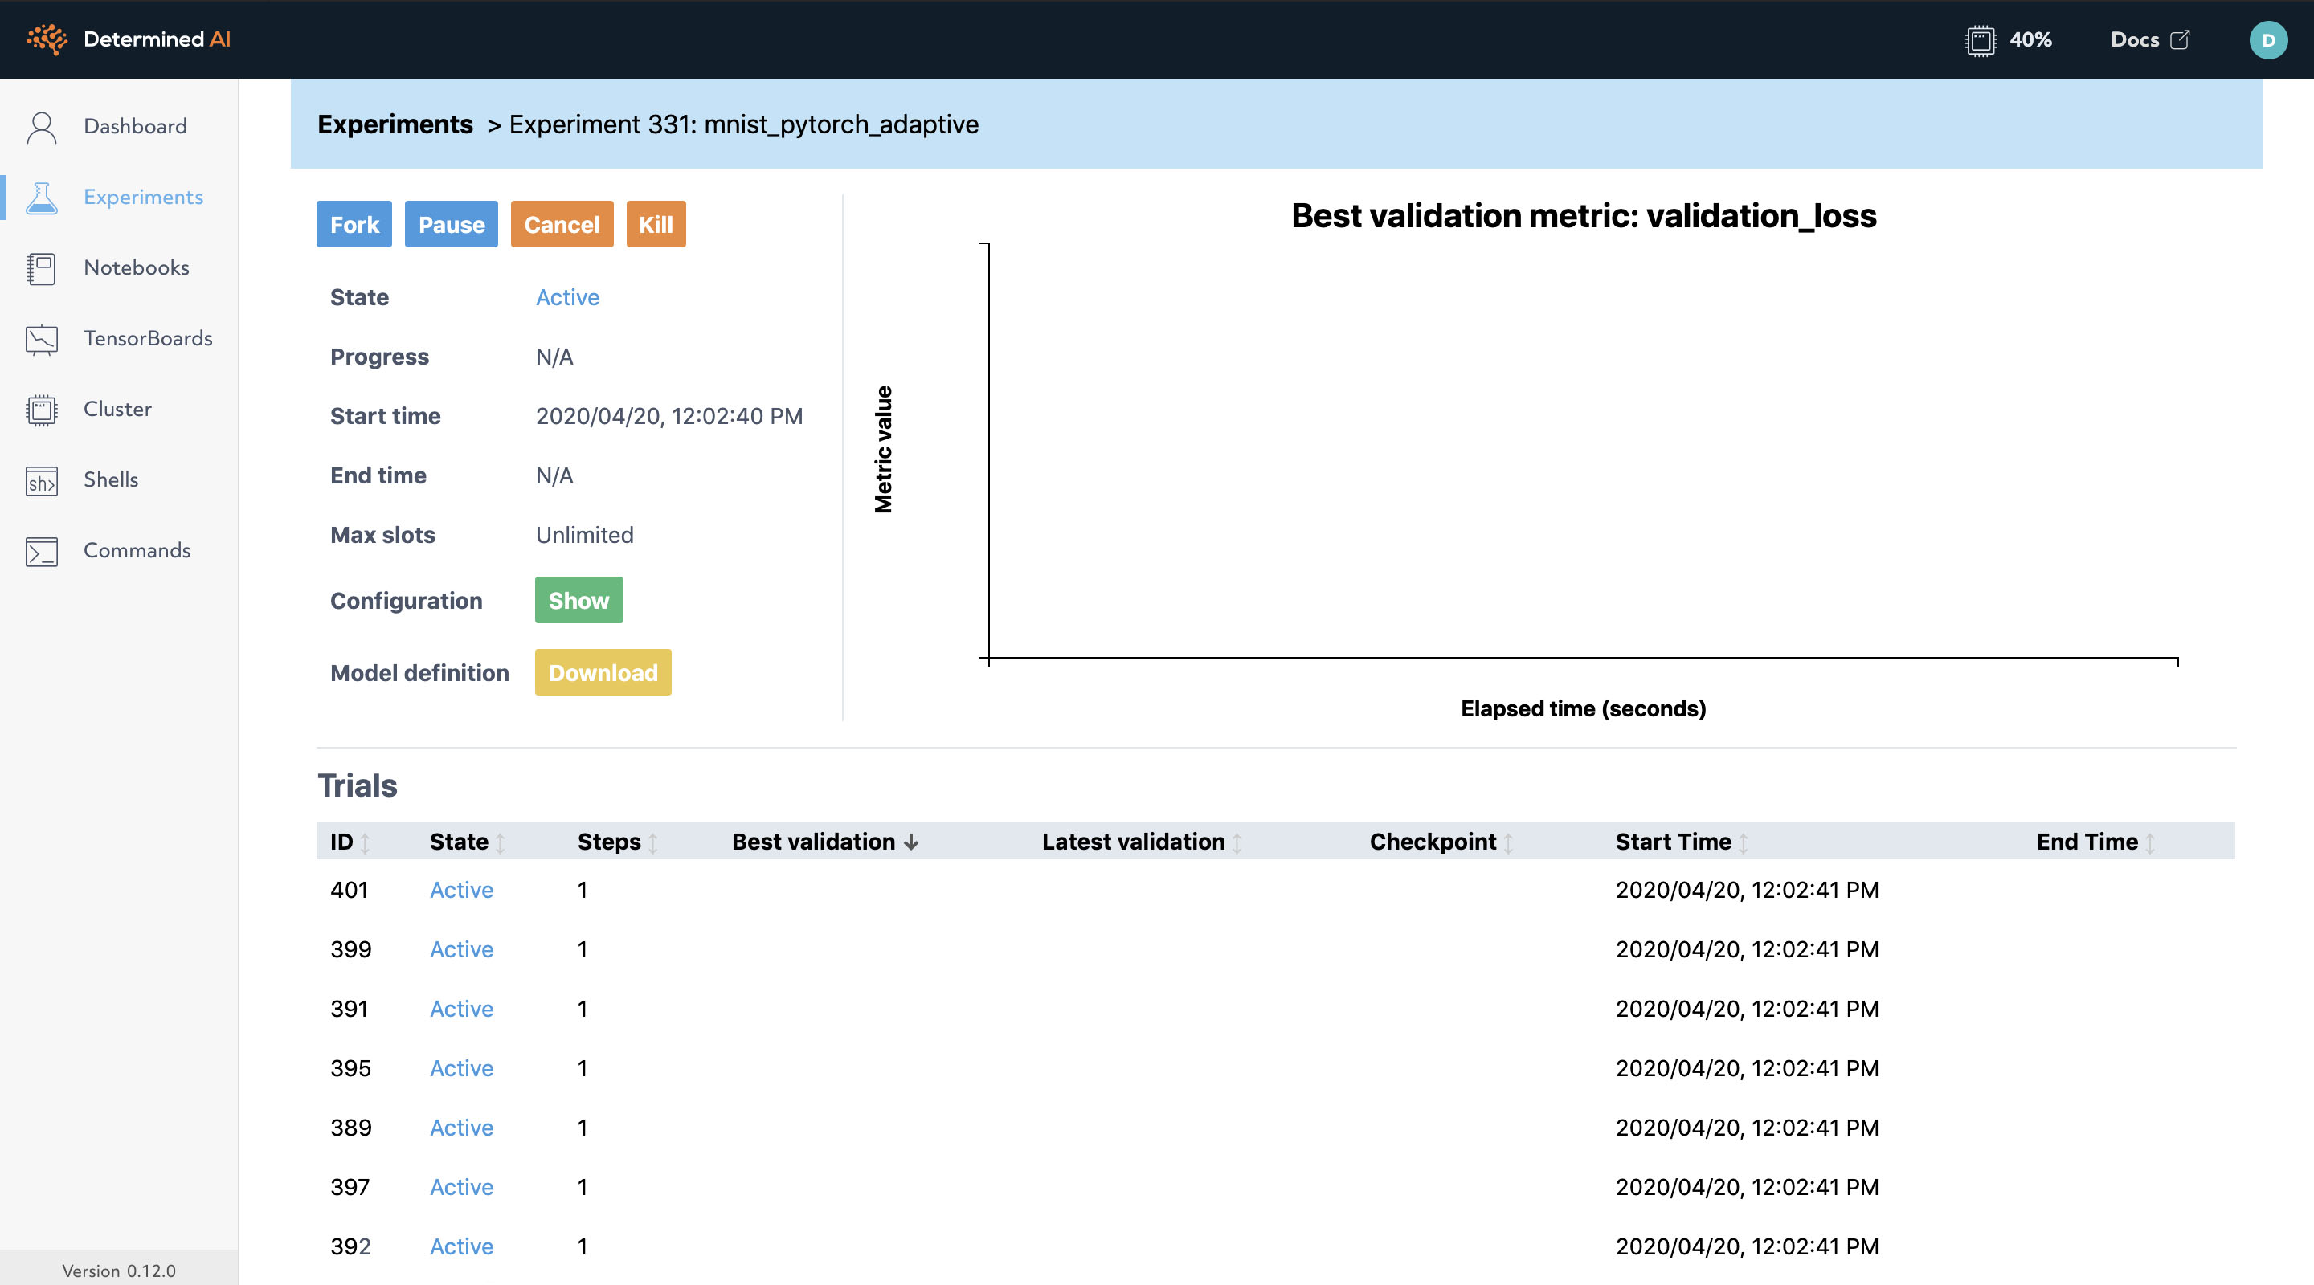Open trial 395 row
This screenshot has width=2314, height=1285.
pos(1276,1067)
